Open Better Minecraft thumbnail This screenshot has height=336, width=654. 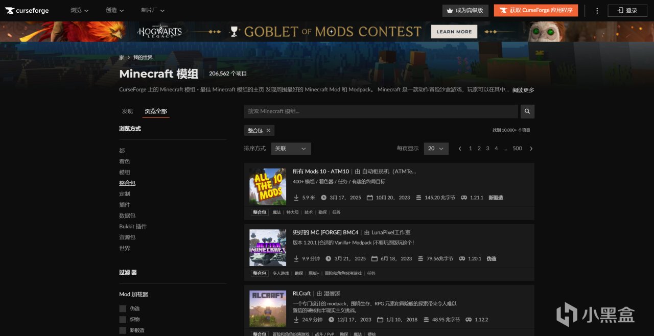[268, 248]
